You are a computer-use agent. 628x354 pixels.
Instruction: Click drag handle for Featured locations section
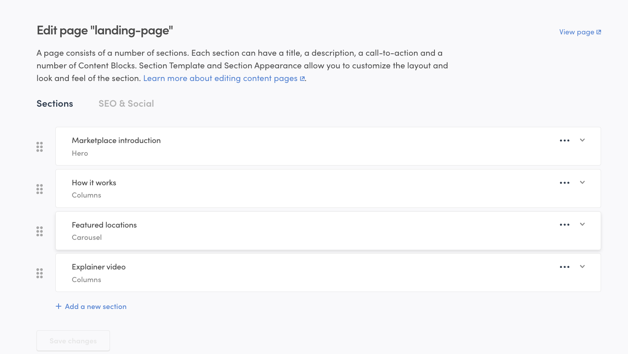click(x=40, y=232)
